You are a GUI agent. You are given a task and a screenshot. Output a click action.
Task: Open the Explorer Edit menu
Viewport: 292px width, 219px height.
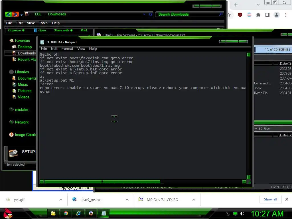point(19,23)
